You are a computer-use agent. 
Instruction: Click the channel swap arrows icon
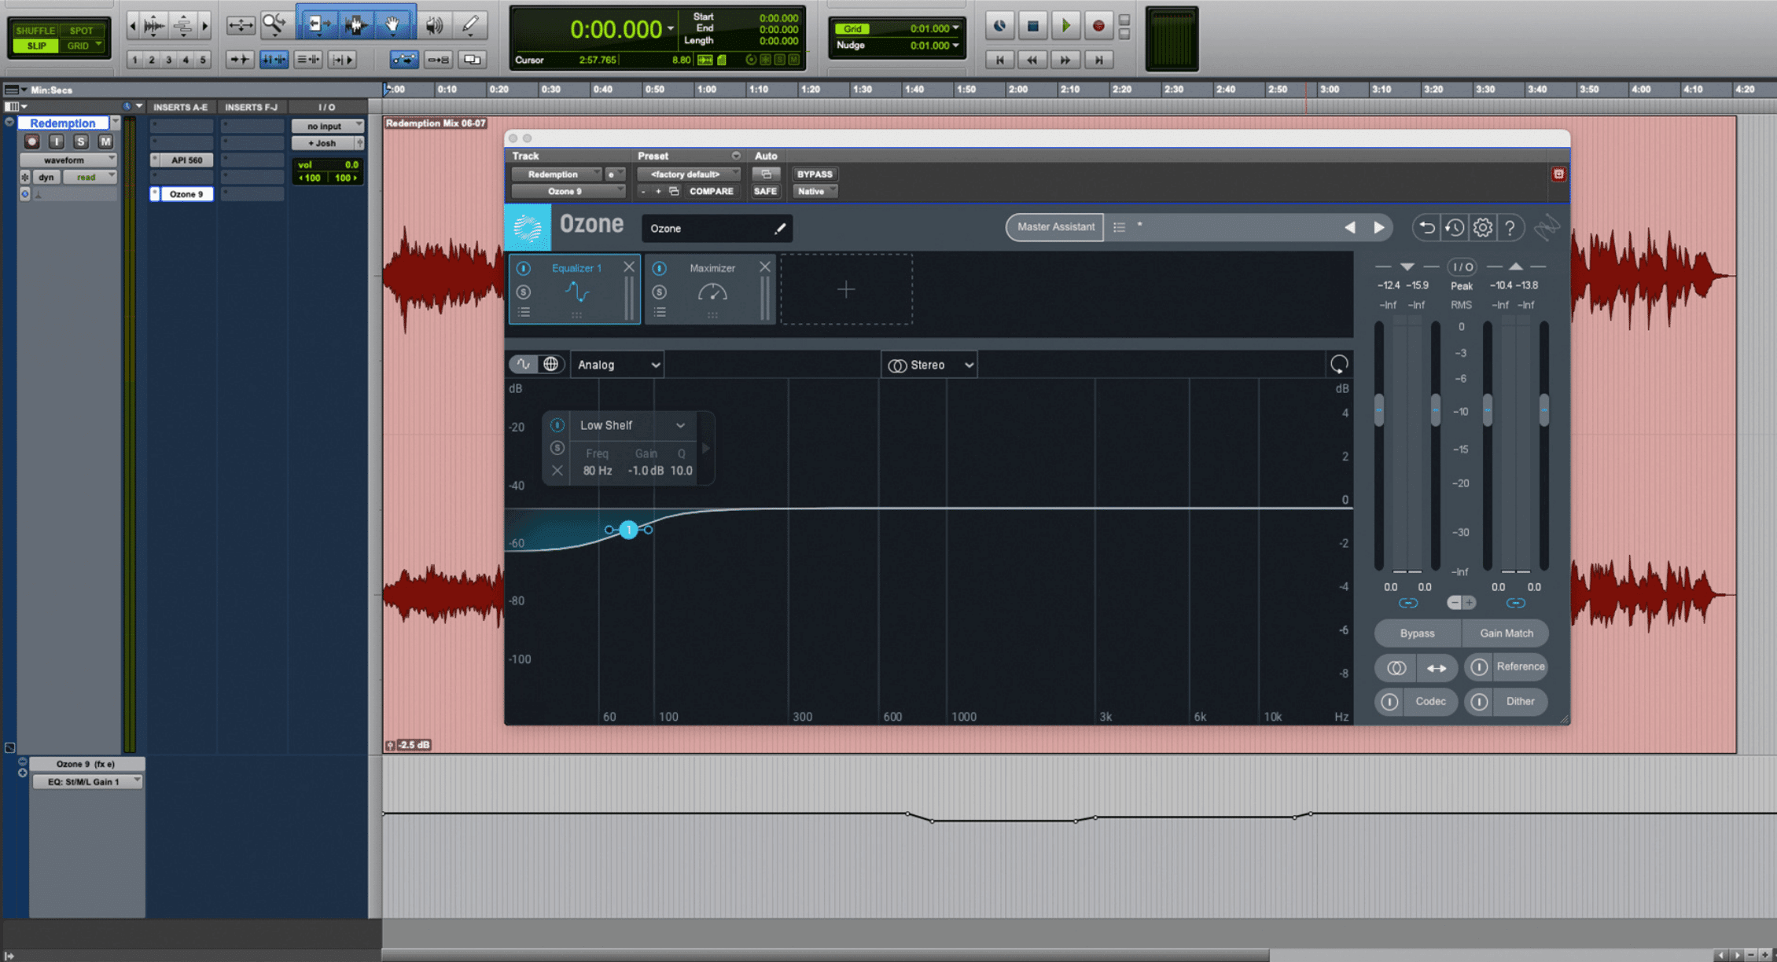click(1437, 668)
